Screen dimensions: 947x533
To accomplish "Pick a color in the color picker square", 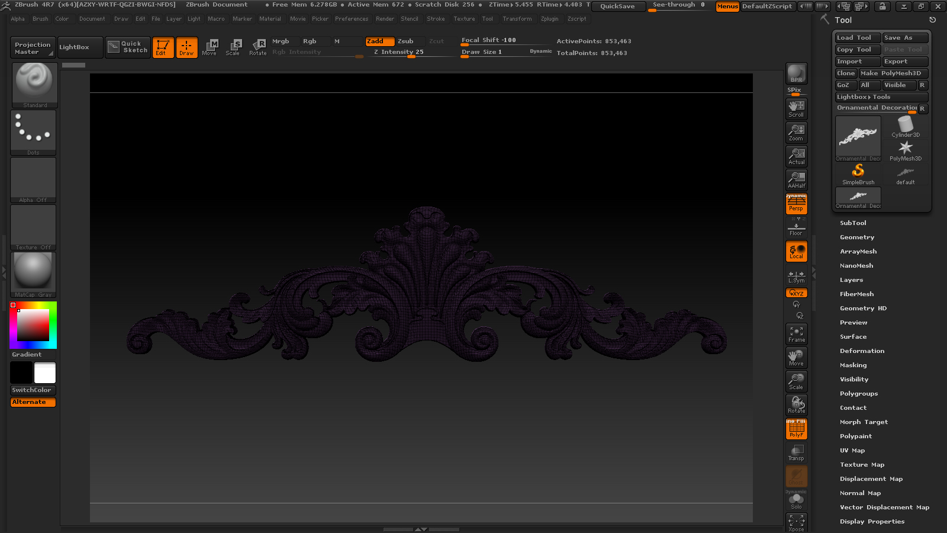I will point(33,325).
